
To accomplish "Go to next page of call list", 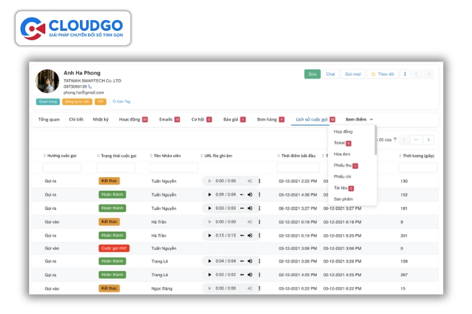I will pyautogui.click(x=429, y=139).
